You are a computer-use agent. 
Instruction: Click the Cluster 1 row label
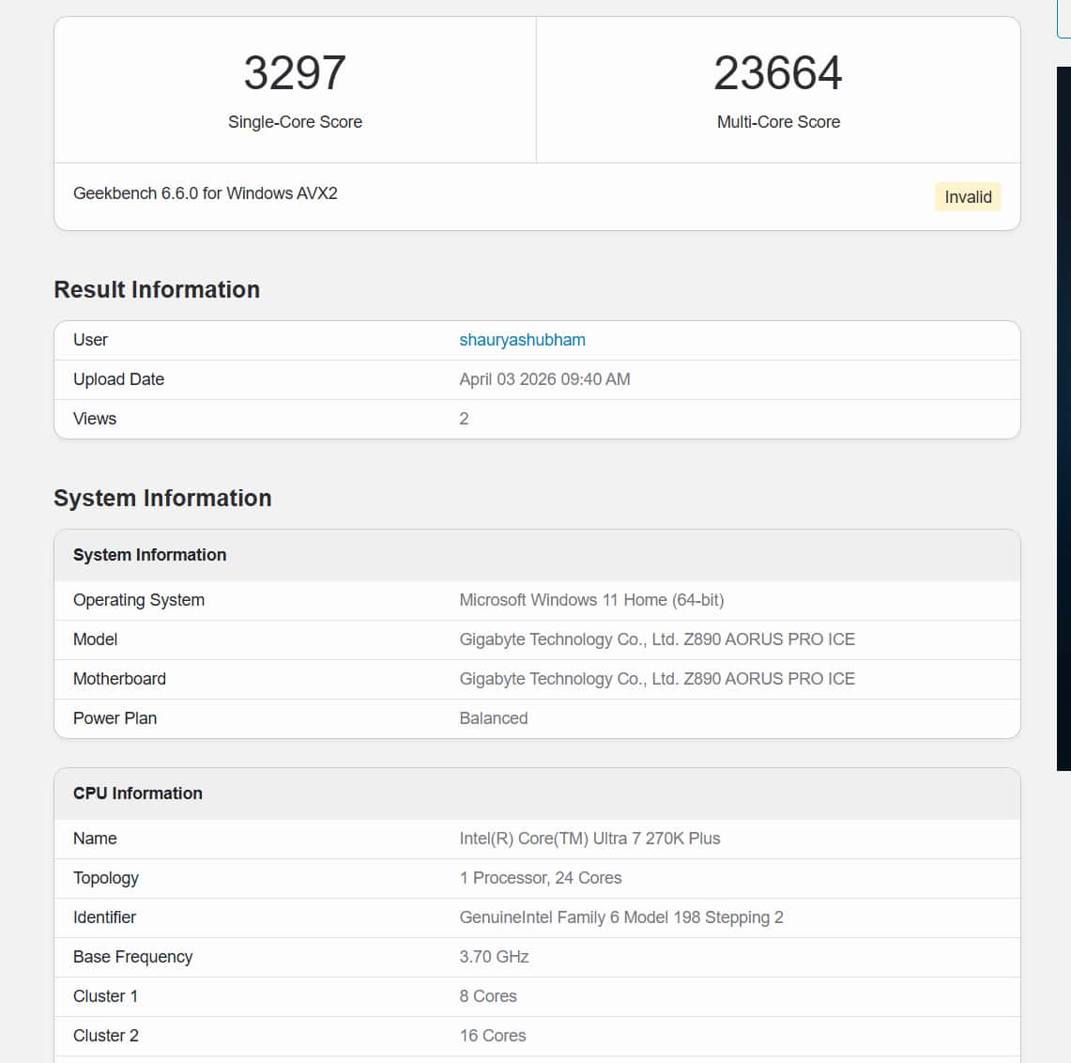[x=105, y=996]
